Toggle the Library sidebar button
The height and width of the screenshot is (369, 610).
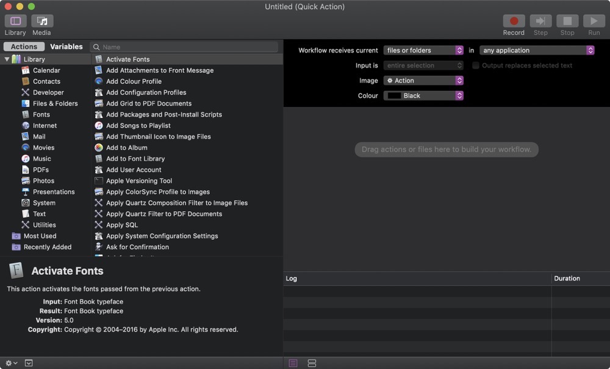click(16, 21)
